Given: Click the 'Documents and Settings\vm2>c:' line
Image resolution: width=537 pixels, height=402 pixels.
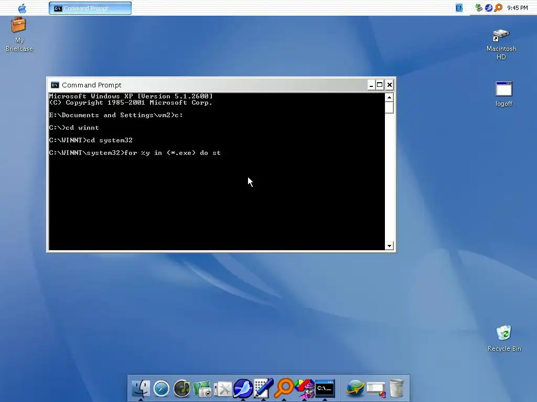Looking at the screenshot, I should (116, 115).
